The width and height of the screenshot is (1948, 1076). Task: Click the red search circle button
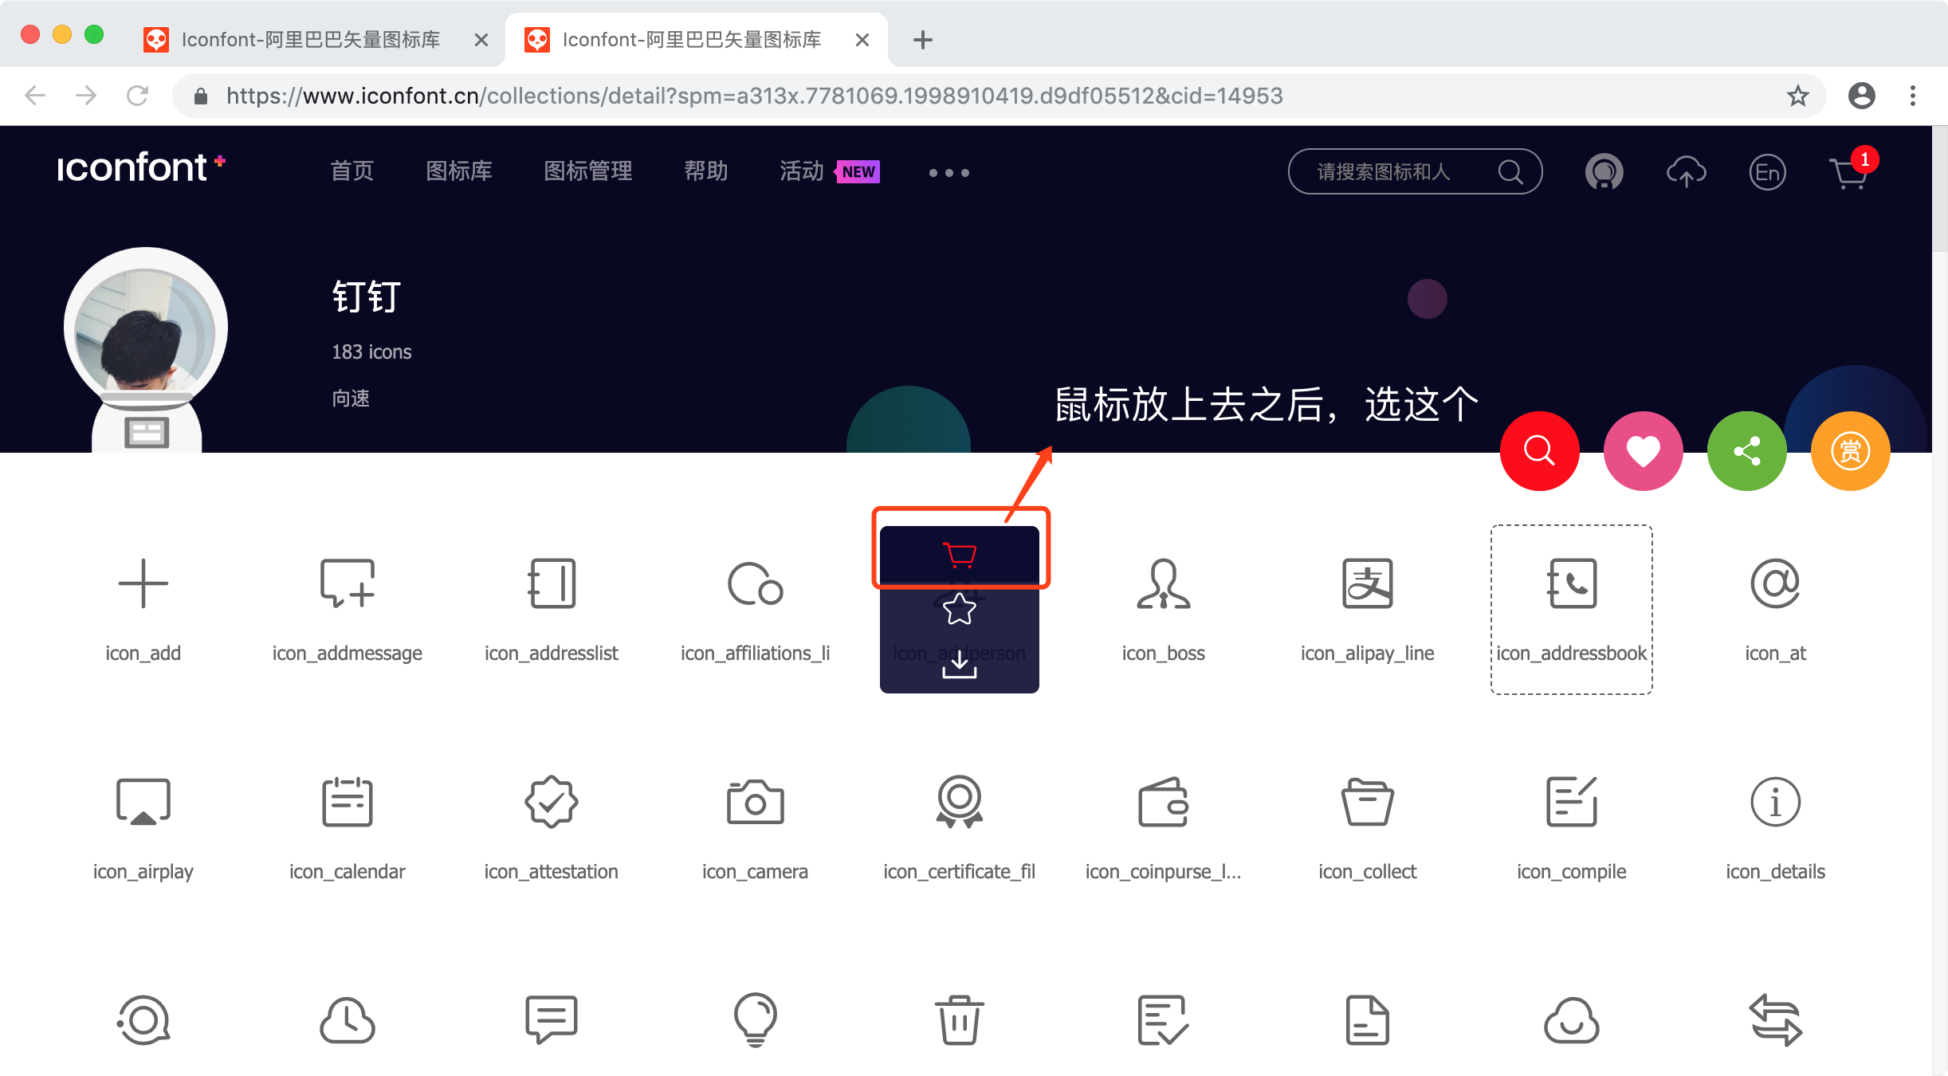click(1539, 451)
